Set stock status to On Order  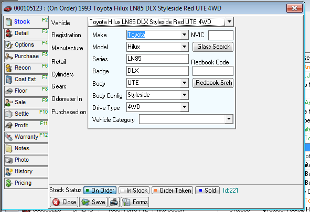point(100,191)
